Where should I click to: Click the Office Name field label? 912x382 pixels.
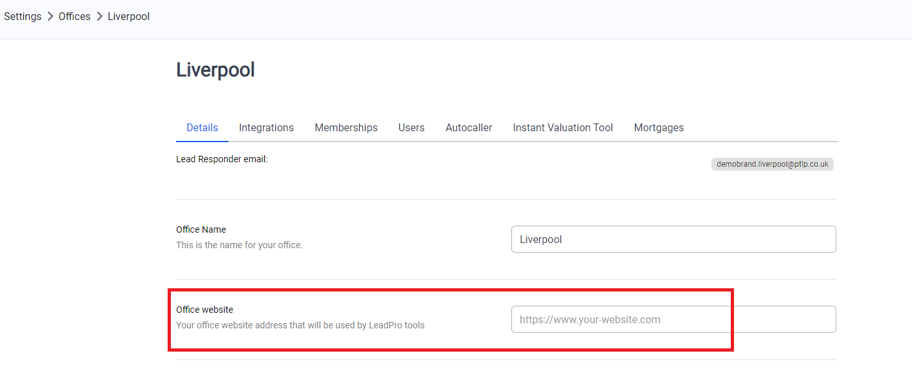pyautogui.click(x=201, y=229)
